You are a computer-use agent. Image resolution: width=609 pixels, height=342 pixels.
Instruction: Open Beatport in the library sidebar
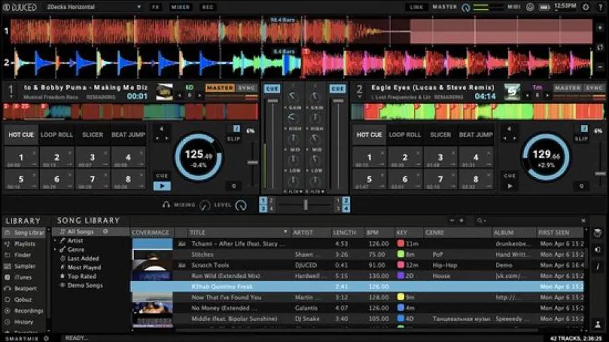(25, 289)
